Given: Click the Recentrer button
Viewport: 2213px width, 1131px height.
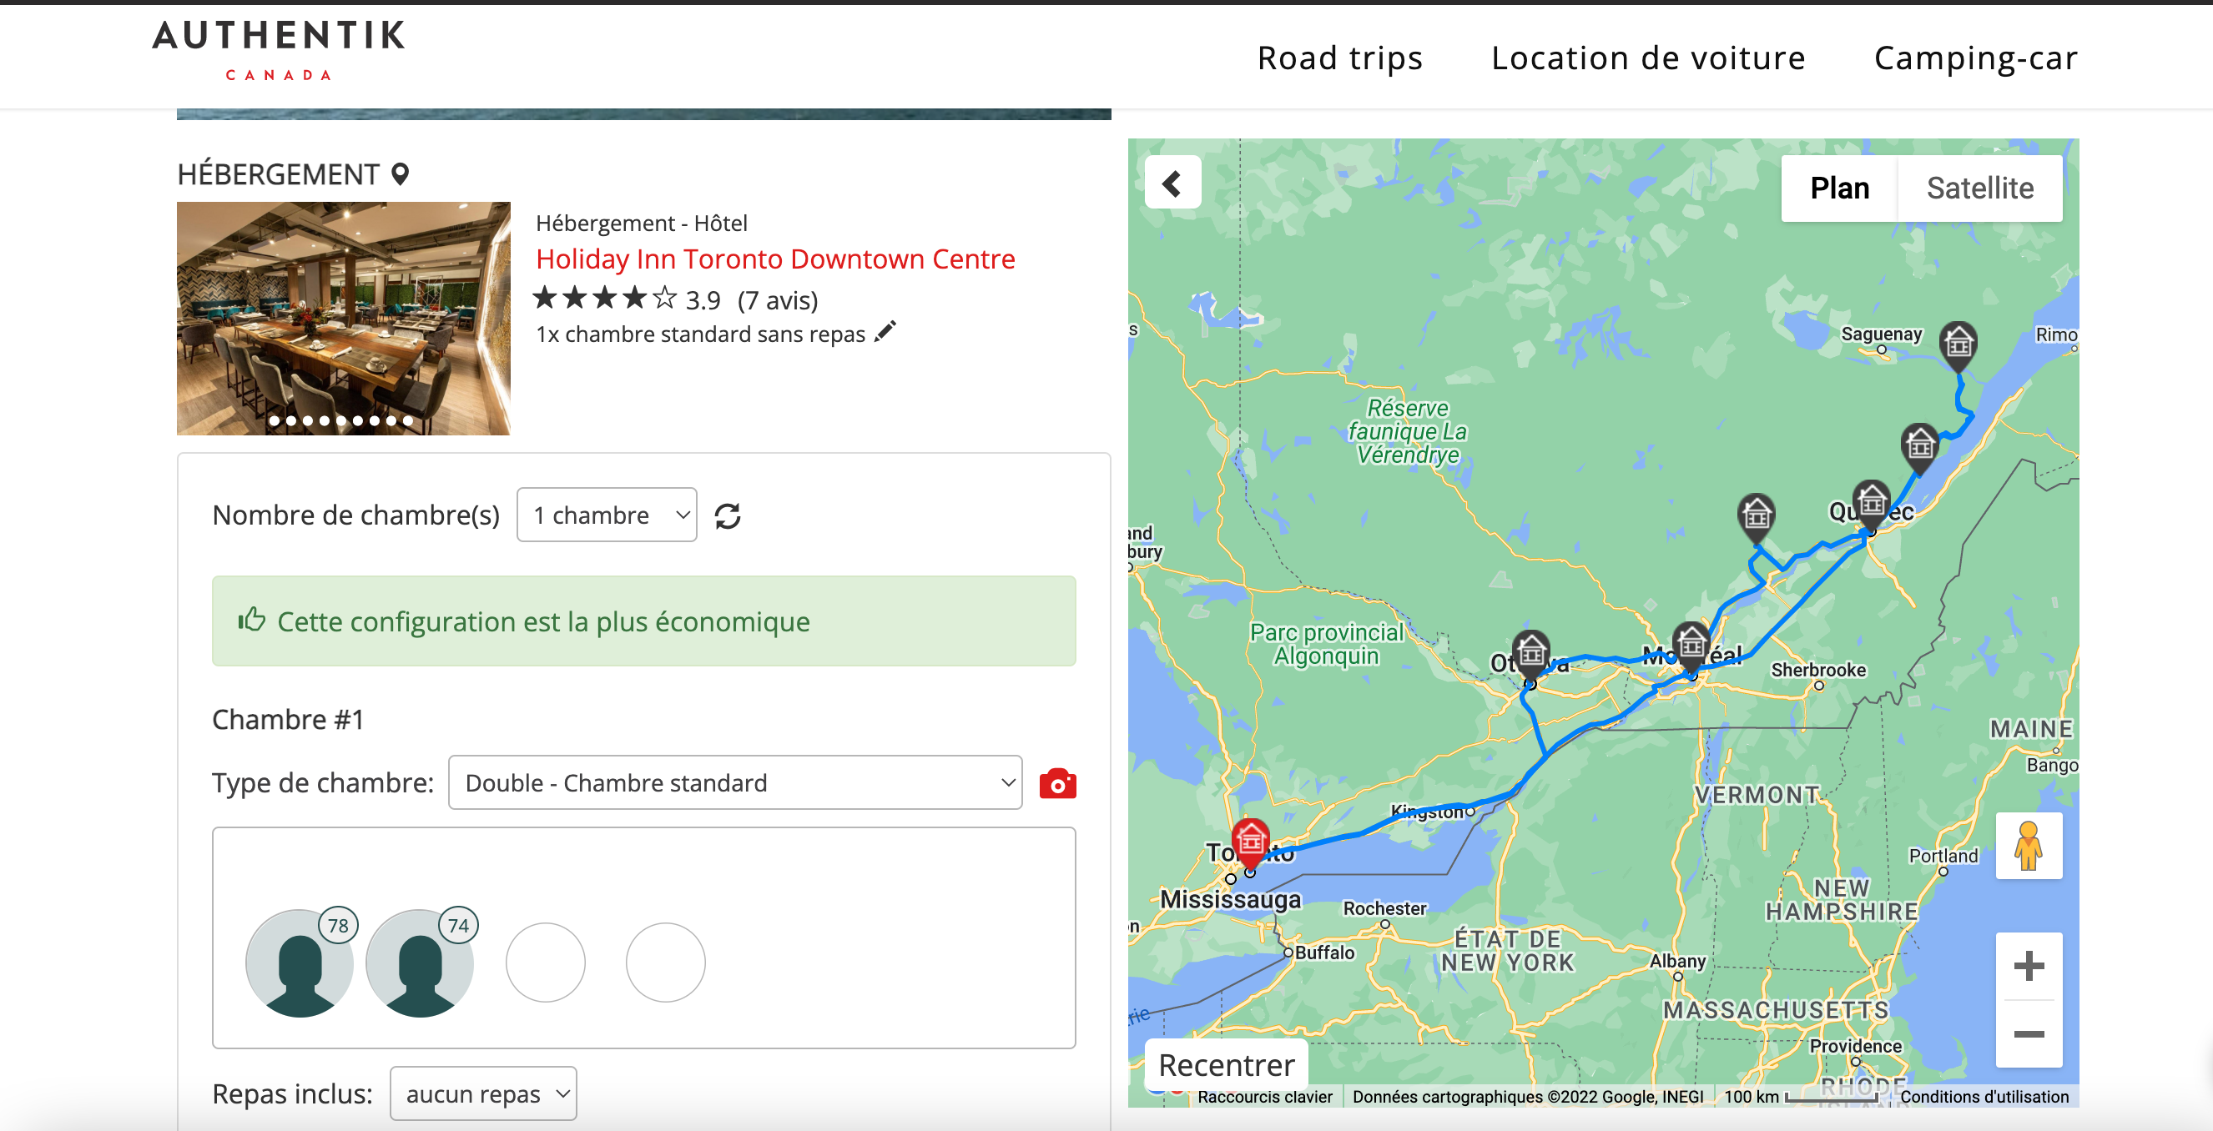Looking at the screenshot, I should (1226, 1064).
